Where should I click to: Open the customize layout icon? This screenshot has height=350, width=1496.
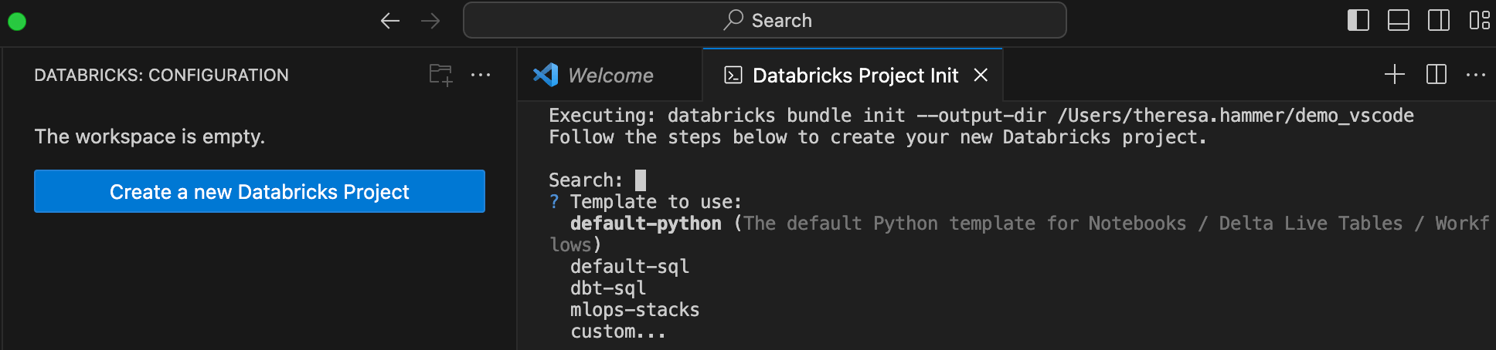point(1479,20)
